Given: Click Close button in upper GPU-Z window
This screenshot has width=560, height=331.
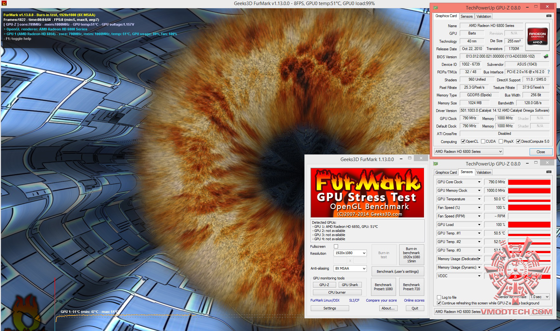Looking at the screenshot, I should [541, 152].
